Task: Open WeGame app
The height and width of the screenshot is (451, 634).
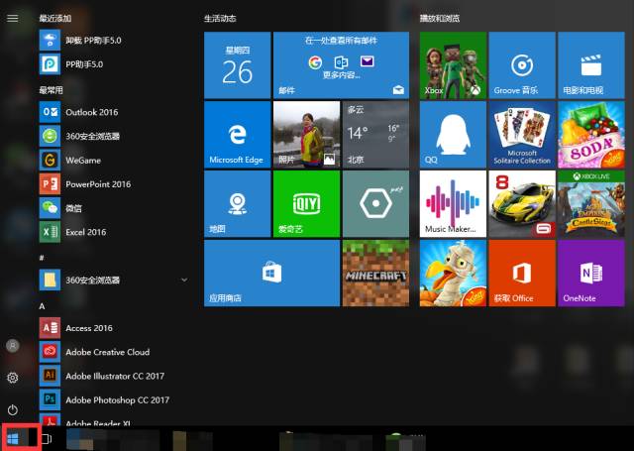Action: [x=113, y=161]
